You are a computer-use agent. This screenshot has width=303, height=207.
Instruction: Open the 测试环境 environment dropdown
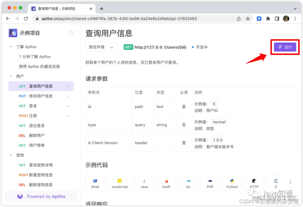pos(102,47)
